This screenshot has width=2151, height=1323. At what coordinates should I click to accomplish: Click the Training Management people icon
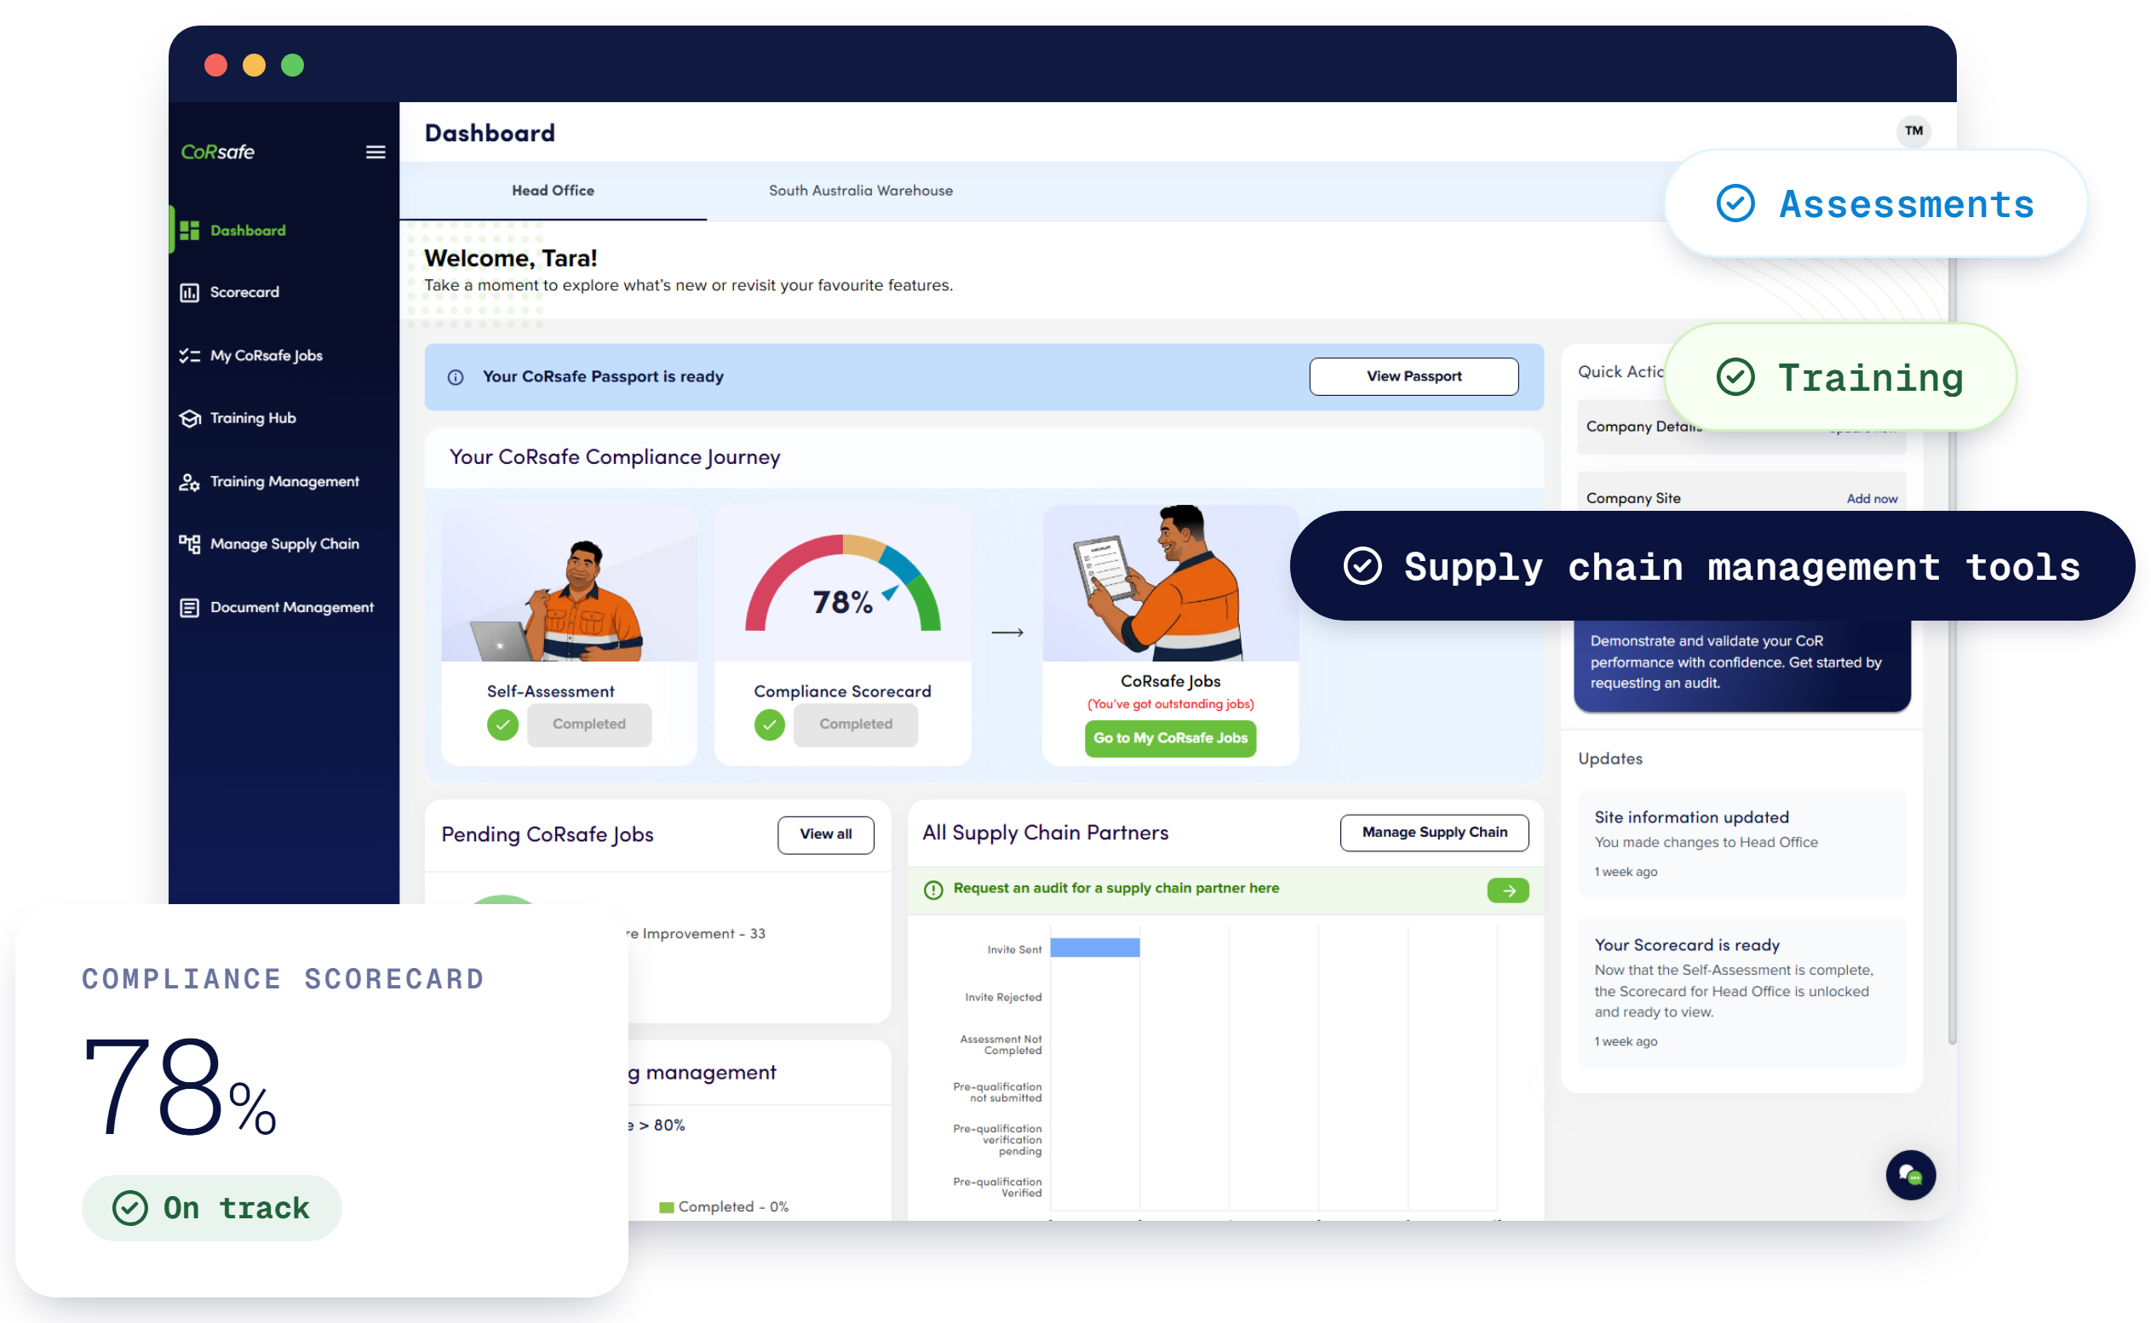click(189, 481)
